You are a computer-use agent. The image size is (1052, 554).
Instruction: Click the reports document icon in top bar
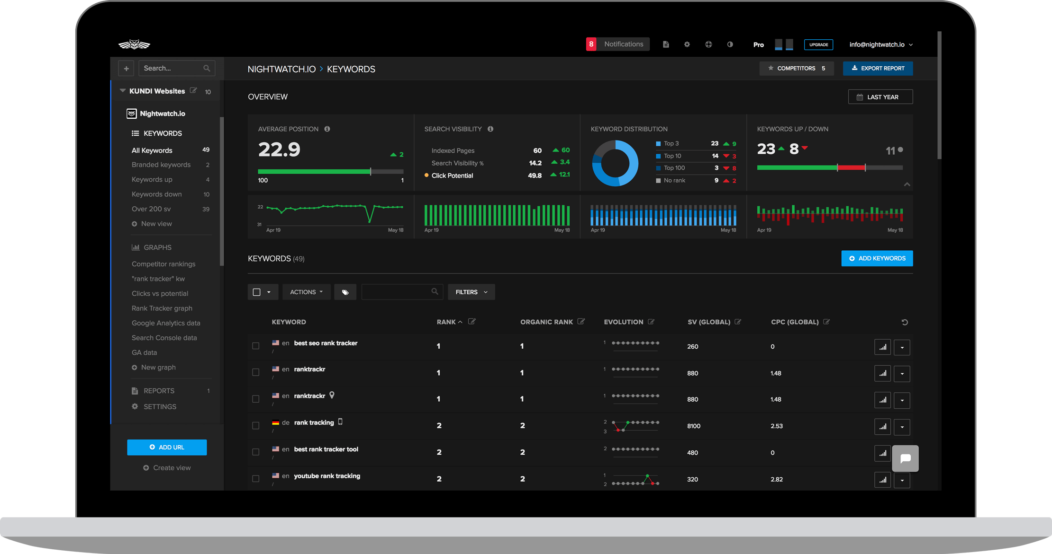coord(666,44)
